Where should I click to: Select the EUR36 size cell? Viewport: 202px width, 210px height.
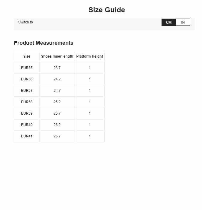27,79
